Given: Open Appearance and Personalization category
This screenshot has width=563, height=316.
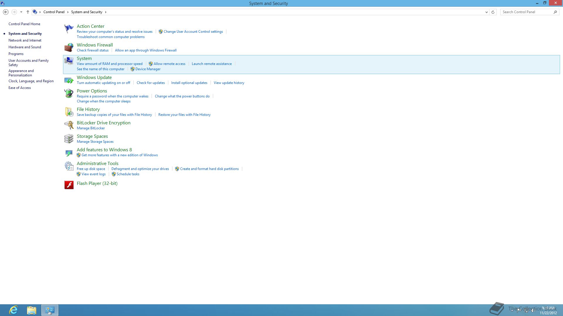Looking at the screenshot, I should coord(21,73).
